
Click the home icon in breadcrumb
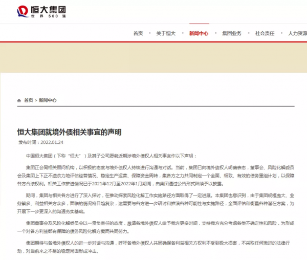tap(19, 100)
